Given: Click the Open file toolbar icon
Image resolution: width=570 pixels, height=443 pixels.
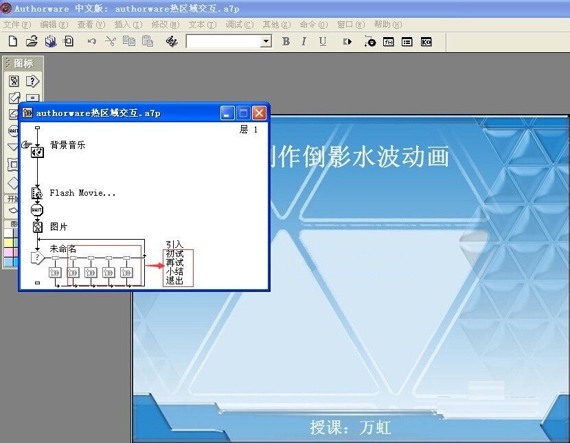Looking at the screenshot, I should [32, 41].
